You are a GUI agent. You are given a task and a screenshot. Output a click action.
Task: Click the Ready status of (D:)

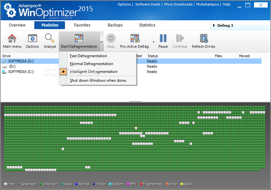pos(152,66)
